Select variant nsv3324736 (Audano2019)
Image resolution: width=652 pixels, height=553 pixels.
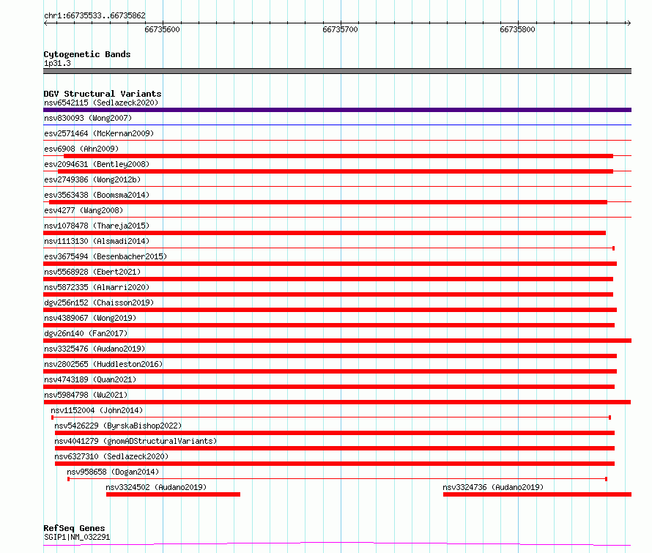pyautogui.click(x=493, y=487)
